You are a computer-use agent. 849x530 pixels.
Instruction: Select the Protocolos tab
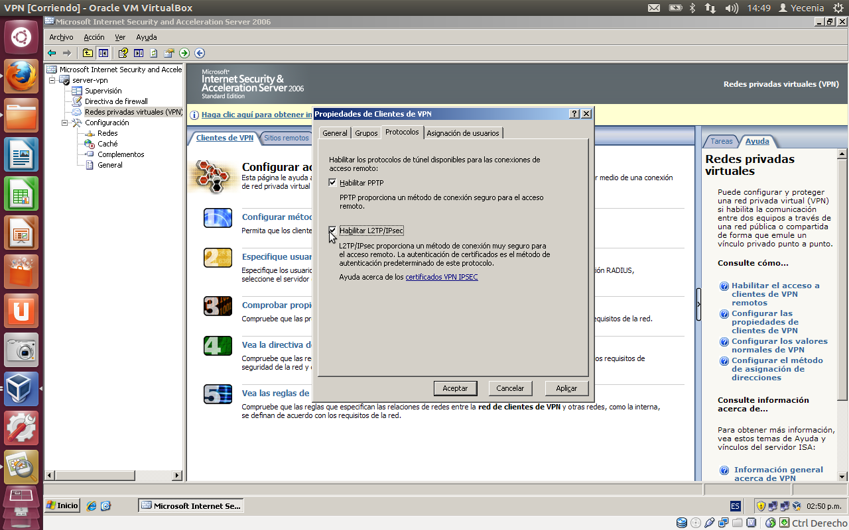402,132
